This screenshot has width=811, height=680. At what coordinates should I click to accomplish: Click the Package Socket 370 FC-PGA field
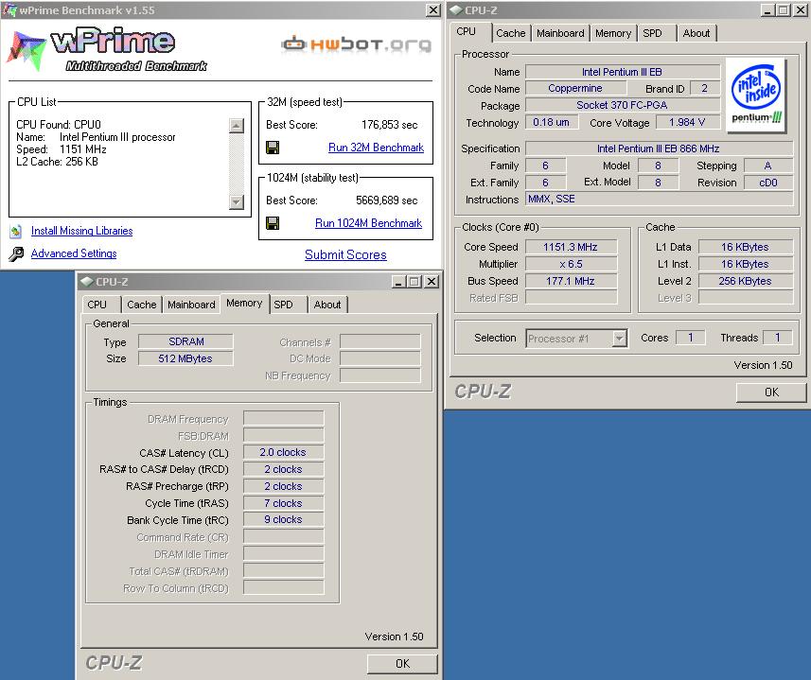point(623,105)
